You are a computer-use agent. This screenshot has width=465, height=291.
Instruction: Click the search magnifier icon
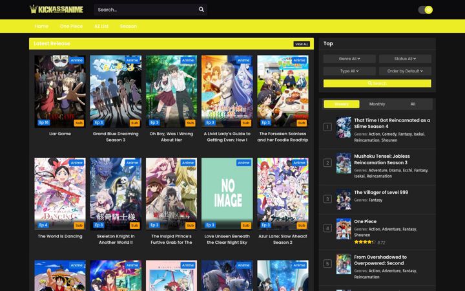(201, 10)
